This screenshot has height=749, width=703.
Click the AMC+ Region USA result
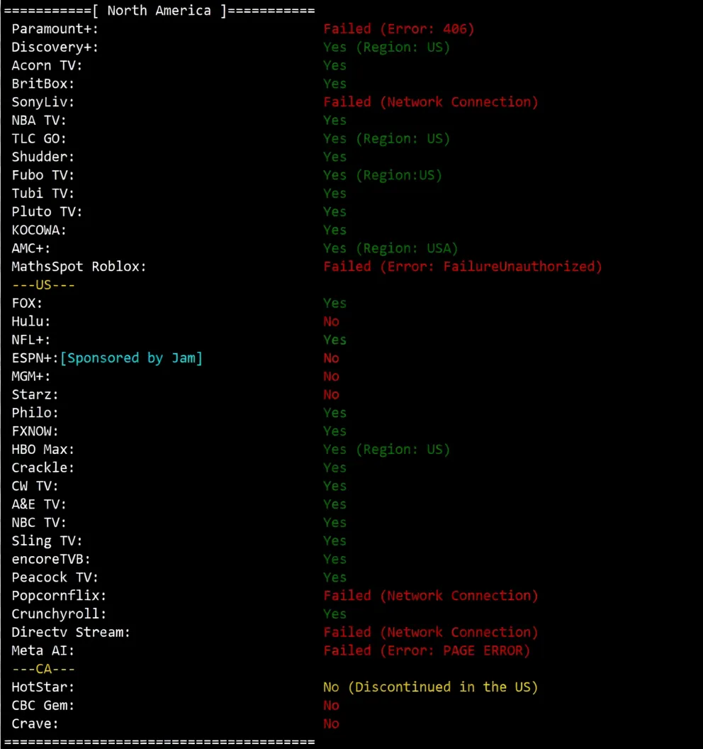[390, 248]
